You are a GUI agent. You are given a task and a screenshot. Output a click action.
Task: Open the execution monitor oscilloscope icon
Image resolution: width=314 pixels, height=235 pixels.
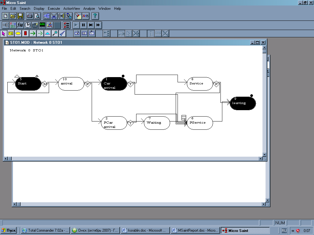[42, 25]
